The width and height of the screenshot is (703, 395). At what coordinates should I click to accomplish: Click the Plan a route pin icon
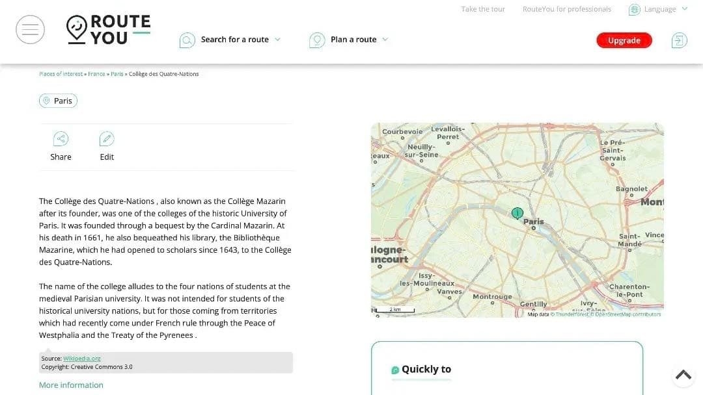[x=317, y=40]
